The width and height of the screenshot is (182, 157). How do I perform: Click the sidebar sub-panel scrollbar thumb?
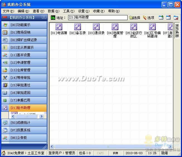(27, 116)
